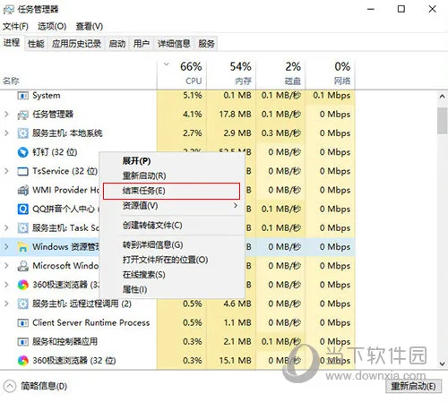Viewport: 448px width, 402px height.
Task: Click the TsService (32 位) icon
Action: [23, 171]
